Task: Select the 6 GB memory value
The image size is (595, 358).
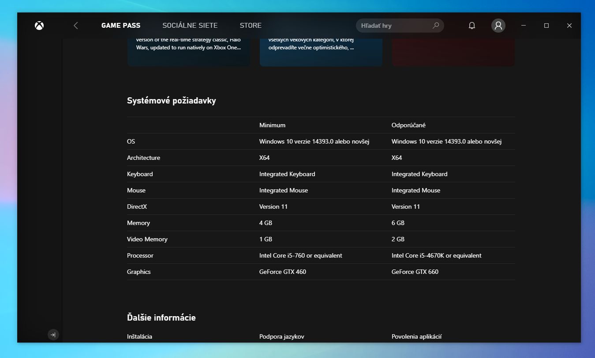Action: coord(398,223)
